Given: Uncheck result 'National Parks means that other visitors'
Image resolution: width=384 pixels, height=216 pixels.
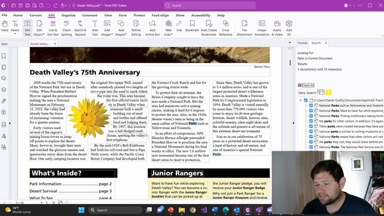Looking at the screenshot, I should 311,137.
